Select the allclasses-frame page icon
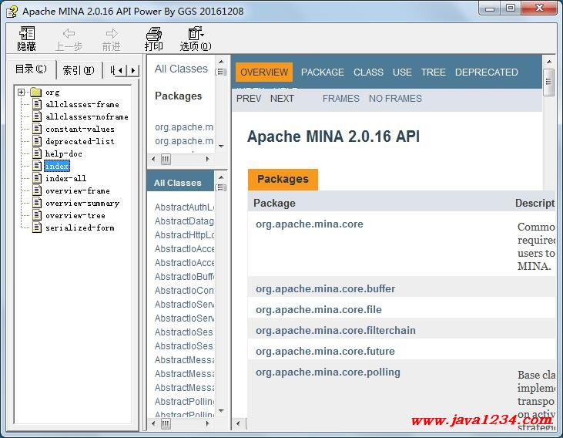The width and height of the screenshot is (563, 438). (37, 105)
